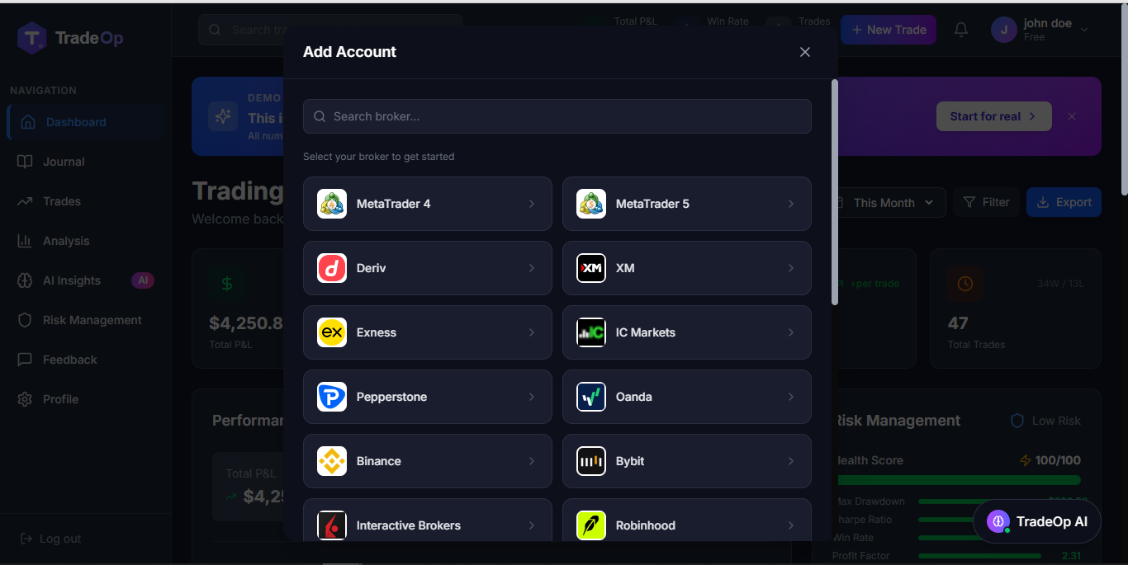Screen dimensions: 1128x565
Task: Click the chevron on the Pepperstone row
Action: [x=532, y=397]
